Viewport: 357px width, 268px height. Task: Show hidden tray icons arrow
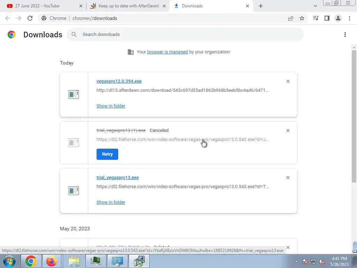point(296,261)
